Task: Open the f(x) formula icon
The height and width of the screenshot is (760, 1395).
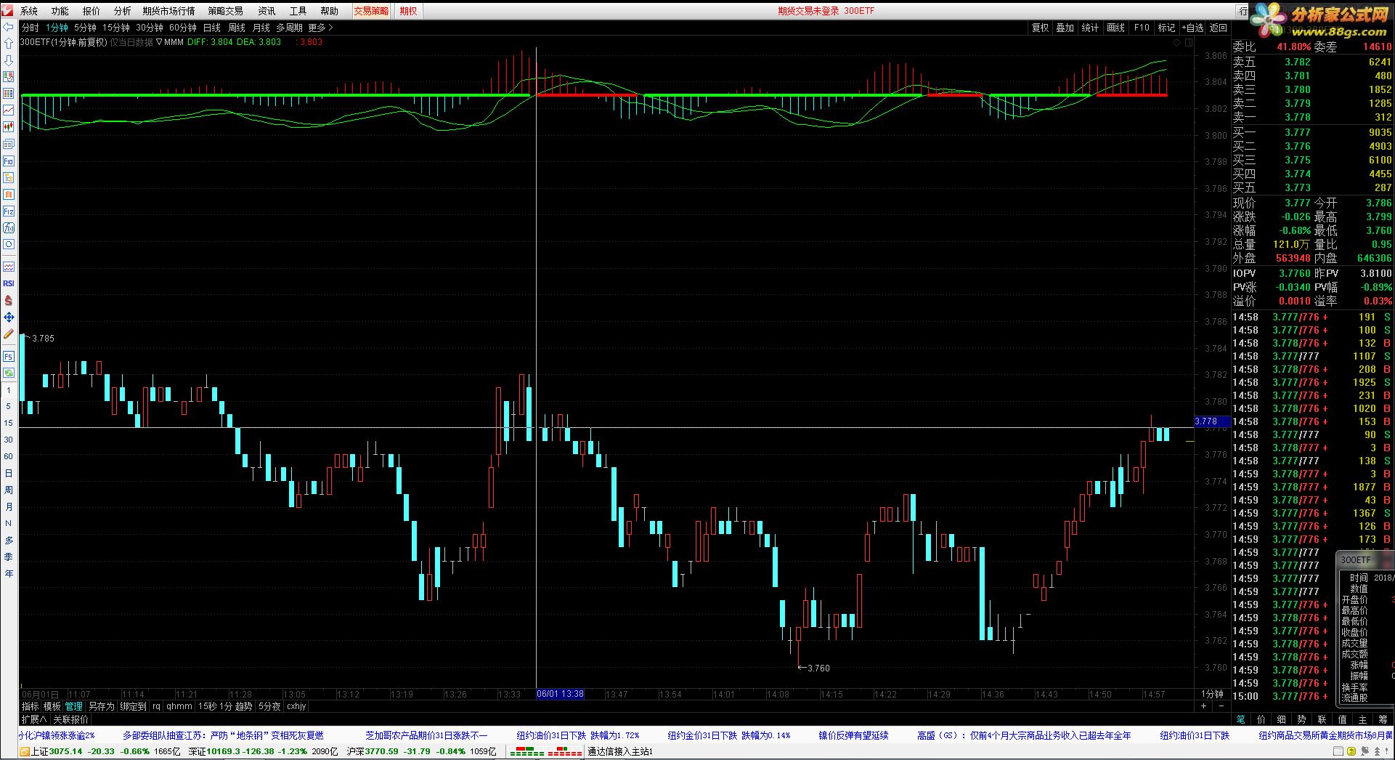Action: (9, 228)
